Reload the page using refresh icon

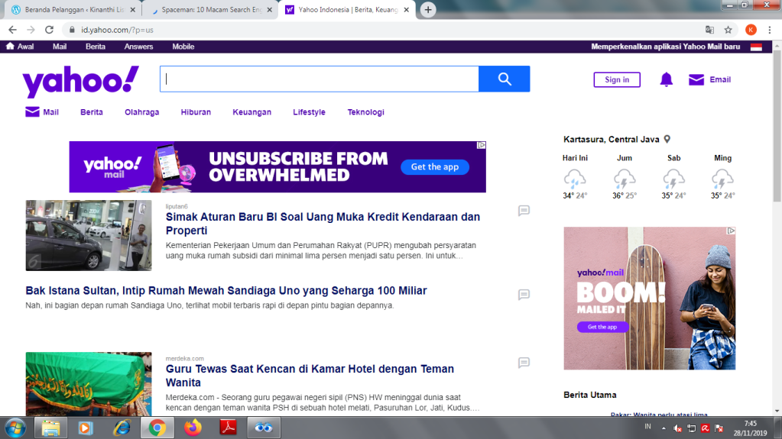tap(50, 30)
